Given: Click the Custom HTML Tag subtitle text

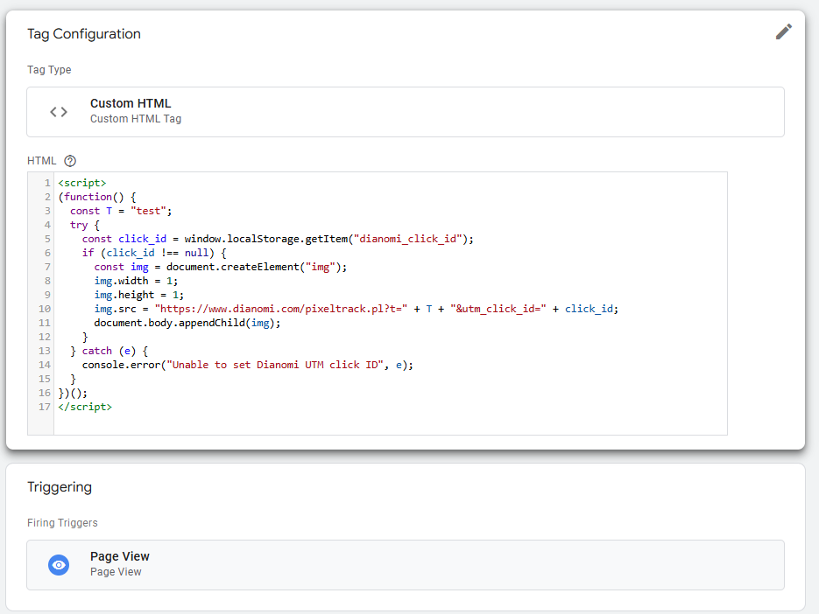Looking at the screenshot, I should click(x=136, y=119).
